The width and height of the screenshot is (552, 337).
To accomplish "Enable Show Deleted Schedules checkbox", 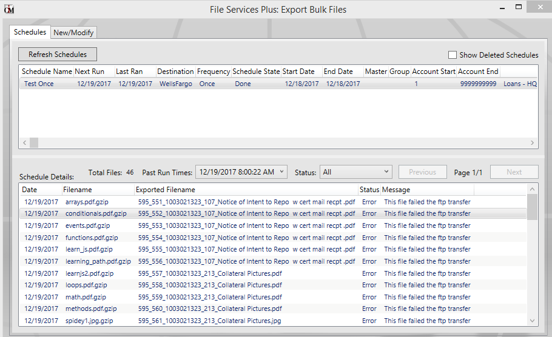I will pyautogui.click(x=453, y=55).
